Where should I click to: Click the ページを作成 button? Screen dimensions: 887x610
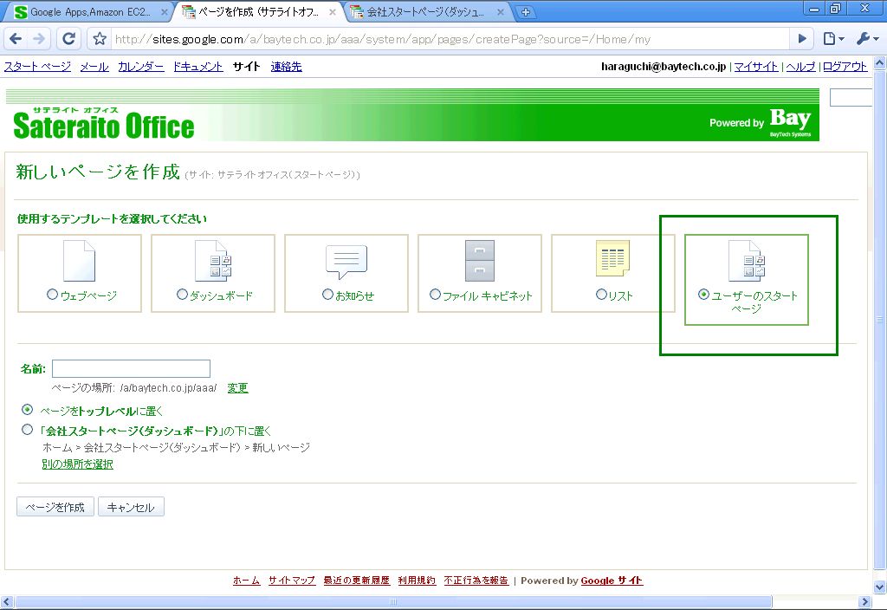point(55,507)
